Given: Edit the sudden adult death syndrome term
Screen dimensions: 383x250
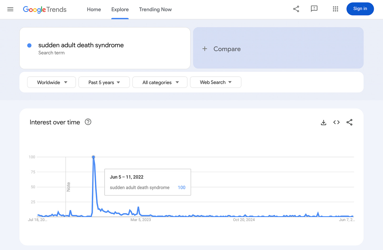Looking at the screenshot, I should tap(81, 45).
